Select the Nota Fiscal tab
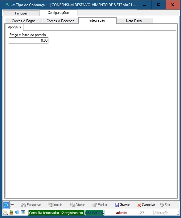The image size is (181, 218). 134,21
